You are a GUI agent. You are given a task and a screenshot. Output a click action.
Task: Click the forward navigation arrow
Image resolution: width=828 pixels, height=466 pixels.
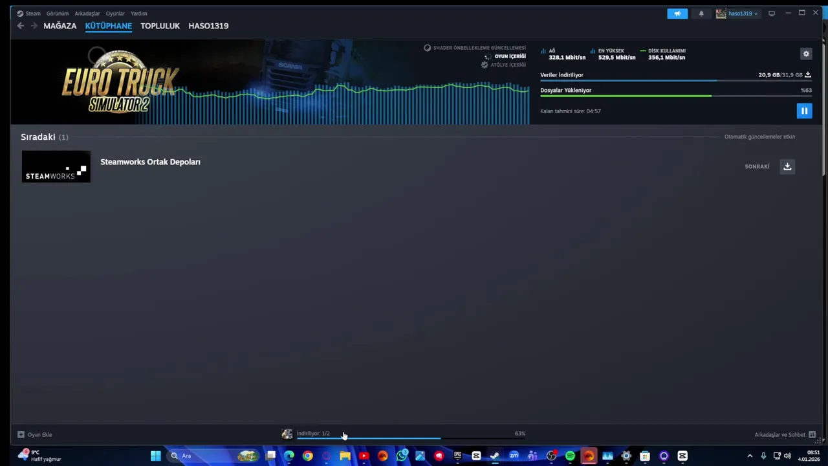pyautogui.click(x=34, y=26)
